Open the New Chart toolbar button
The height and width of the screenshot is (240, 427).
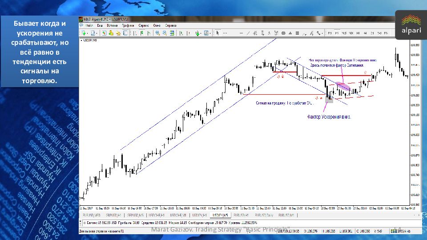click(84, 33)
